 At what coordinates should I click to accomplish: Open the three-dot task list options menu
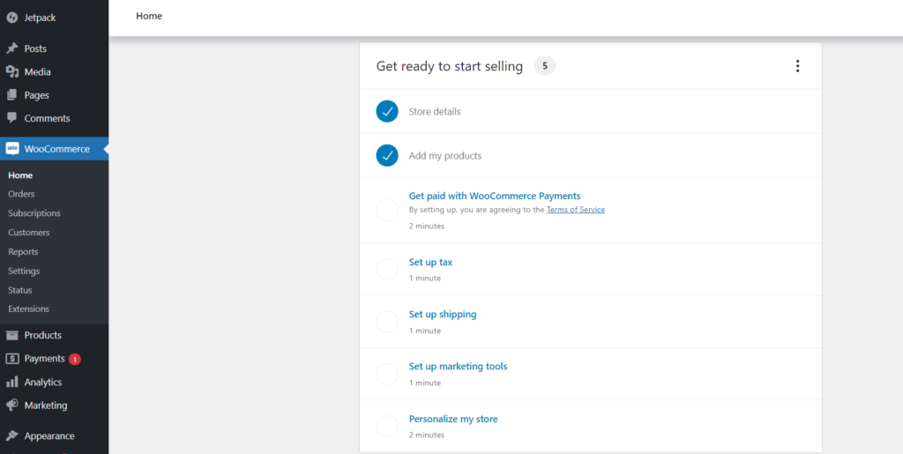tap(797, 66)
